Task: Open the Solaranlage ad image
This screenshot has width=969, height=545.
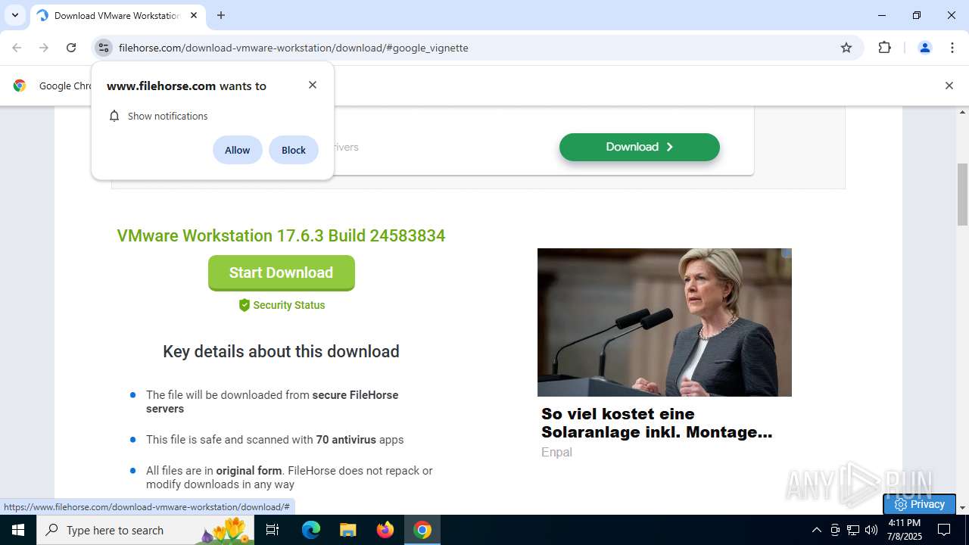Action: [665, 322]
